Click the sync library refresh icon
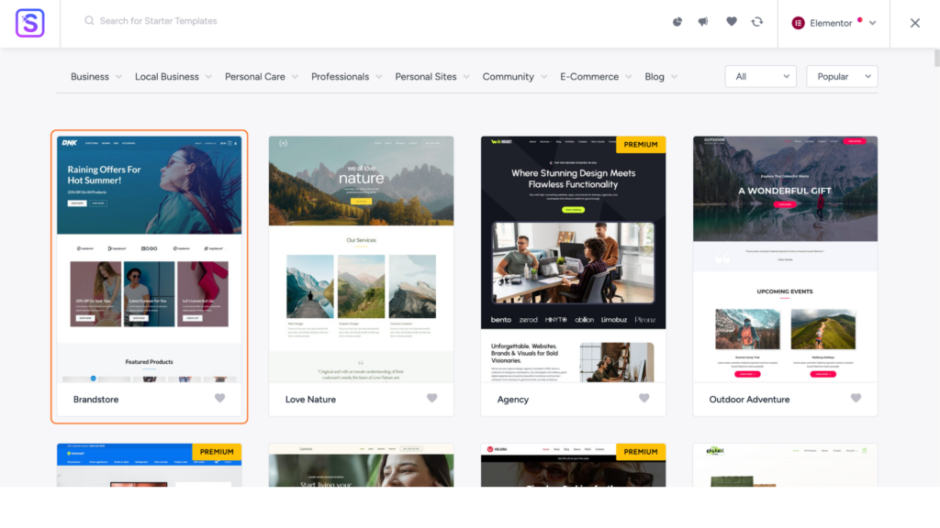The width and height of the screenshot is (940, 528). pyautogui.click(x=757, y=22)
